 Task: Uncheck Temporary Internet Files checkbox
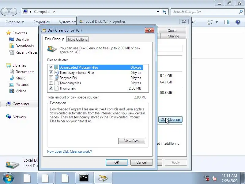pyautogui.click(x=51, y=72)
